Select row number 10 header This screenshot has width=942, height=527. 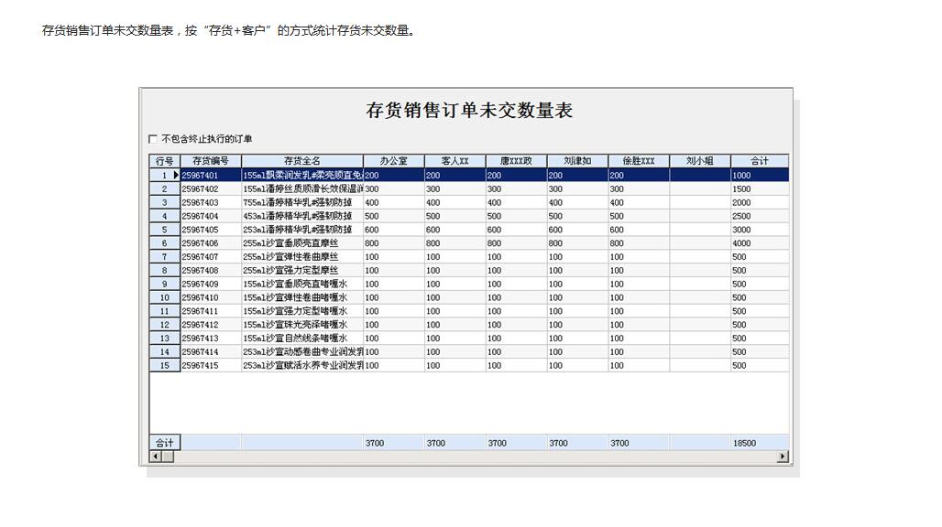coord(165,297)
